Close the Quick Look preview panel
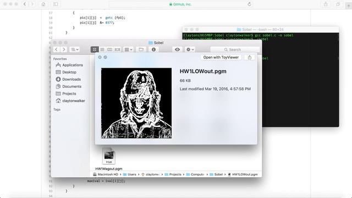Viewport: 352px width, 198px height. (x=100, y=57)
